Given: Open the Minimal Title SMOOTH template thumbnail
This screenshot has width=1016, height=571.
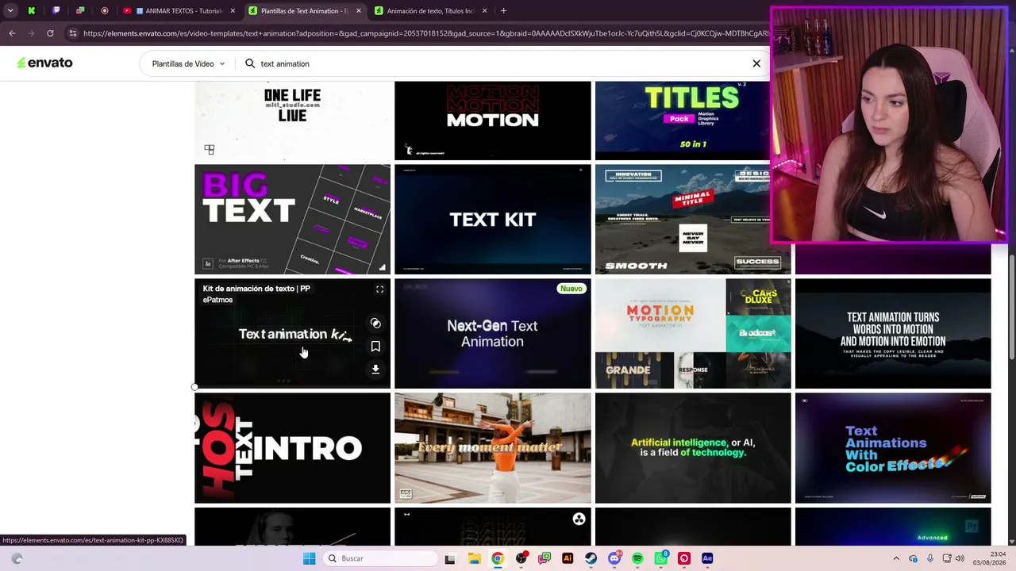Looking at the screenshot, I should coord(693,219).
